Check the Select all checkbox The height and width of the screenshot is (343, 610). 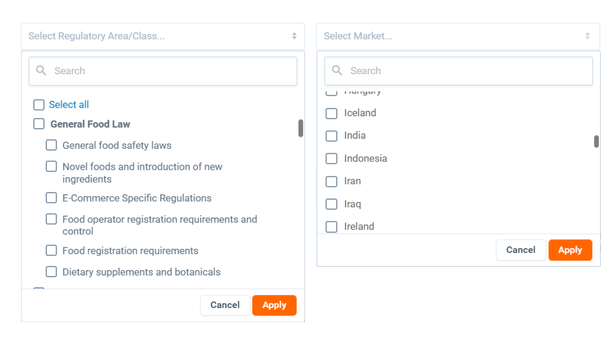[39, 105]
